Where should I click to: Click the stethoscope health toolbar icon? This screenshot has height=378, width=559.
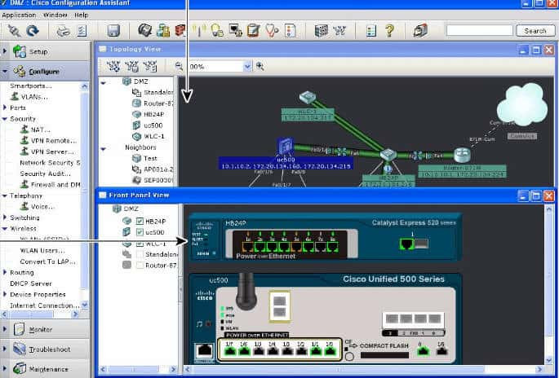pos(273,31)
